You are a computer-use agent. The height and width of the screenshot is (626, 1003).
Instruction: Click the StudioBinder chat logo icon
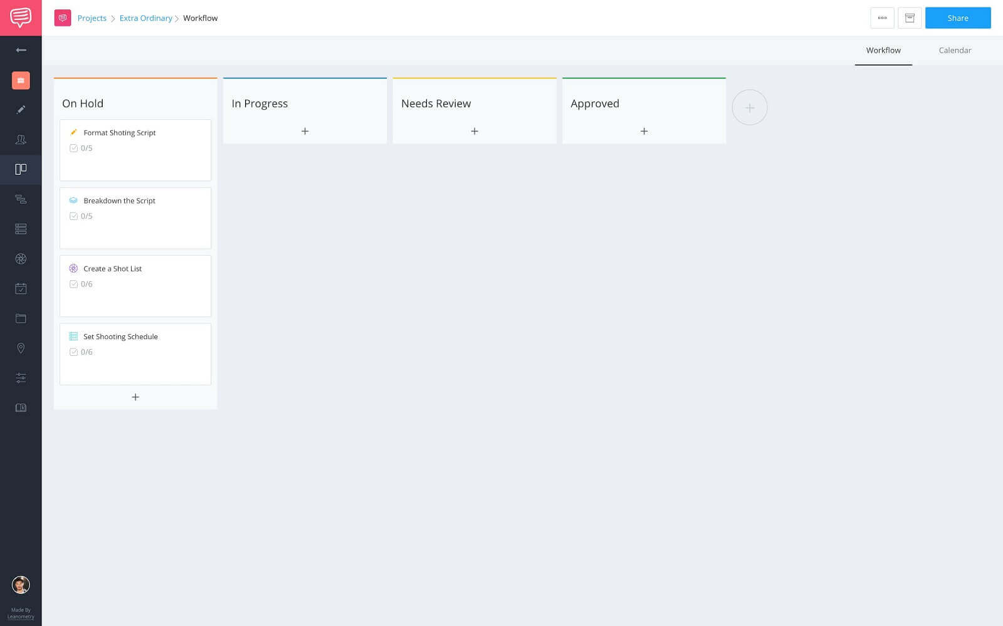(x=21, y=18)
